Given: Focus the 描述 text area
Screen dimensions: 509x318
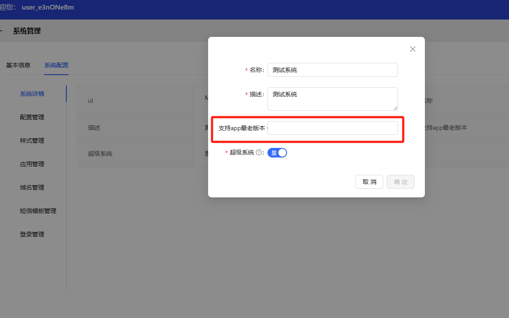Looking at the screenshot, I should click(333, 98).
